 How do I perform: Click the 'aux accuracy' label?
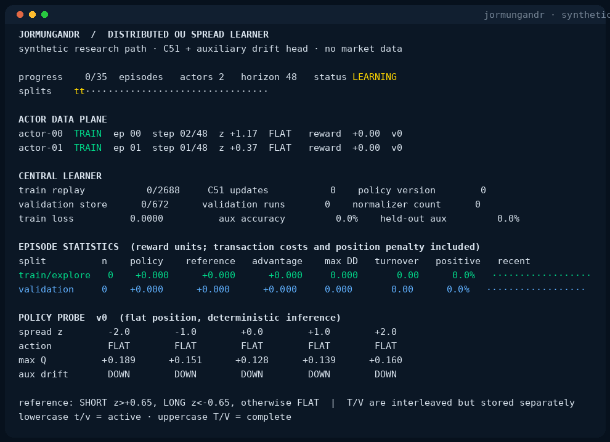(x=252, y=219)
